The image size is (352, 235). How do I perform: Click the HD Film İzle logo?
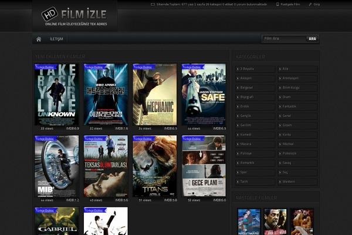click(x=75, y=16)
